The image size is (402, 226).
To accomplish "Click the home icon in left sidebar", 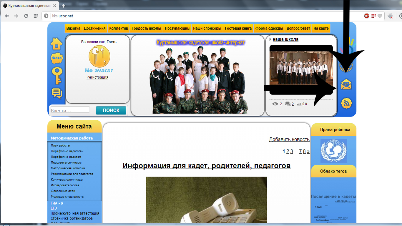I will point(57,44).
